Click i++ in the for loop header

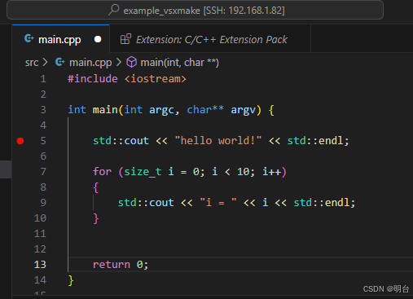coord(271,172)
